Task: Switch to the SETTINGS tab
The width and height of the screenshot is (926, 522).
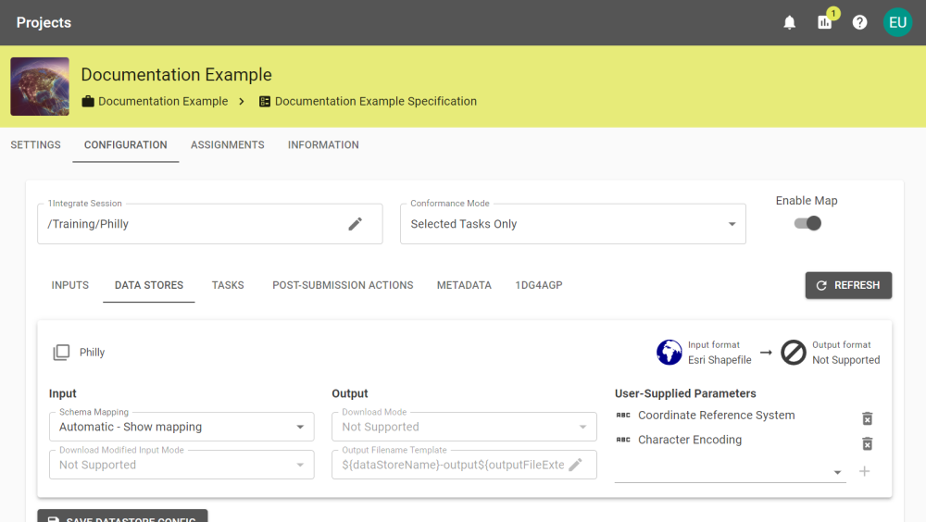Action: click(x=35, y=144)
